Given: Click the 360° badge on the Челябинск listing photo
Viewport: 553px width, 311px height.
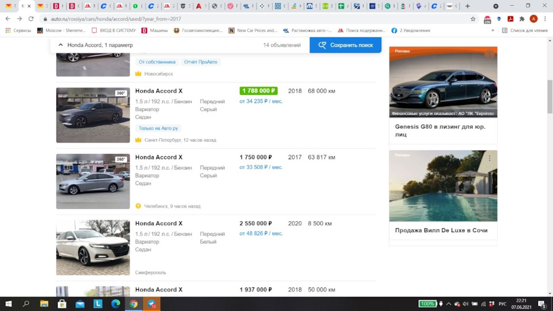Looking at the screenshot, I should click(x=120, y=160).
